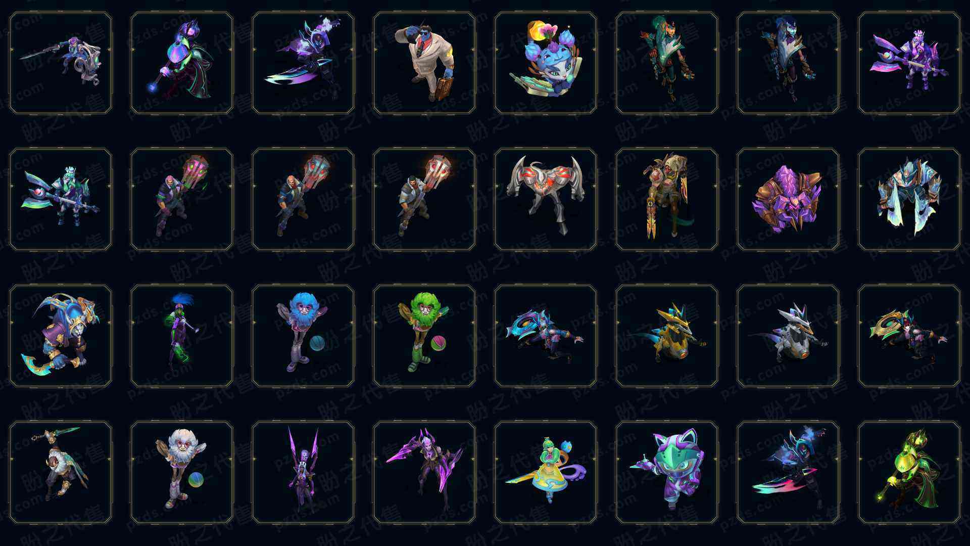Click the icy blue armored giant skin
Screen dimensions: 970x546
(909, 199)
